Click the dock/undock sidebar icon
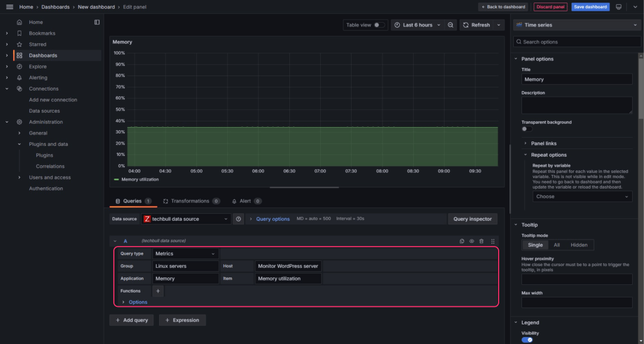The height and width of the screenshot is (344, 644). 97,22
